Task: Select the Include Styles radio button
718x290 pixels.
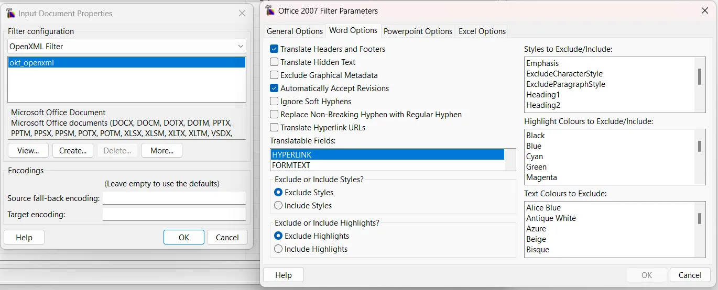Action: (x=278, y=205)
